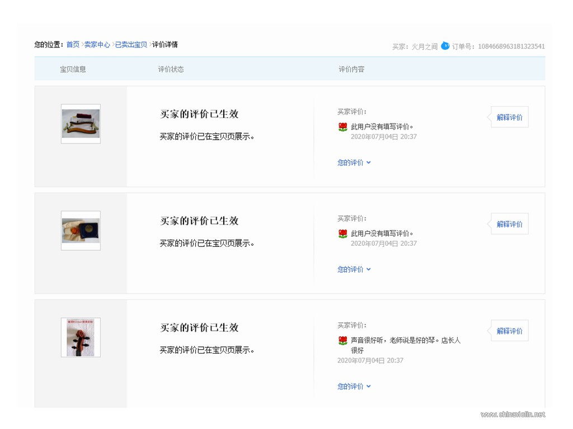This screenshot has width=573, height=429.
Task: Click the 评价状态 column header
Action: (171, 69)
